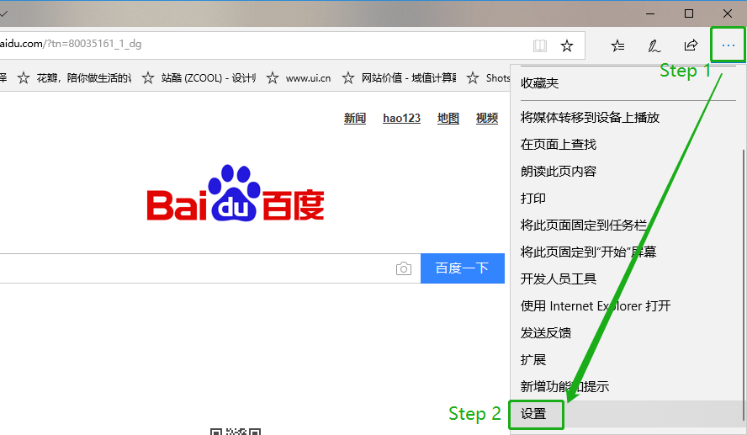Select 在页面上查找 menu item
Viewport: 747px width, 435px height.
click(626, 144)
